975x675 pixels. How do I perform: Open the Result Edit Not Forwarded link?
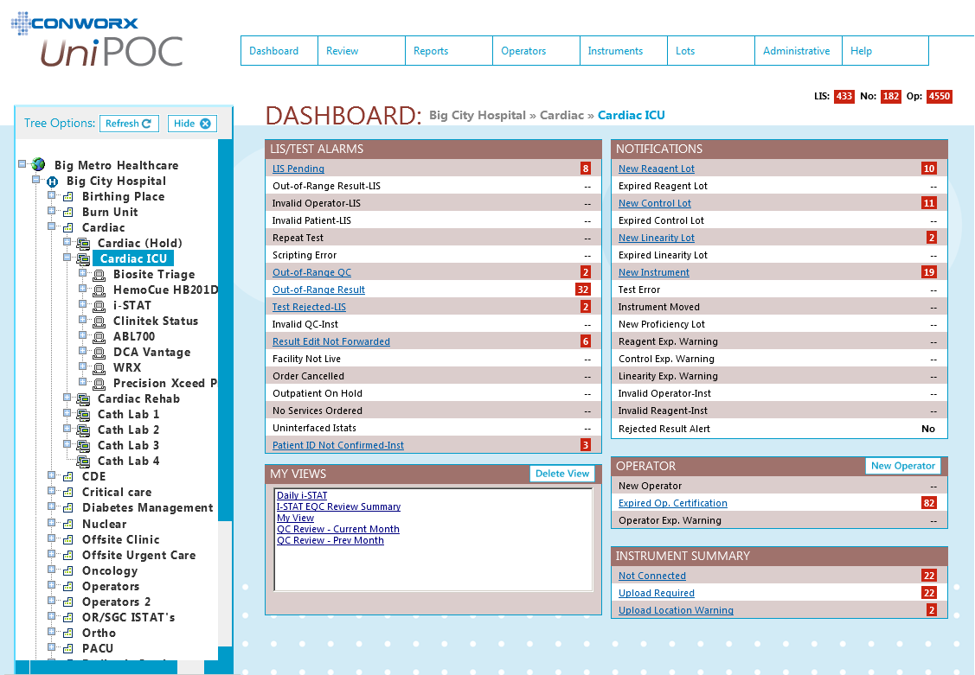[330, 341]
